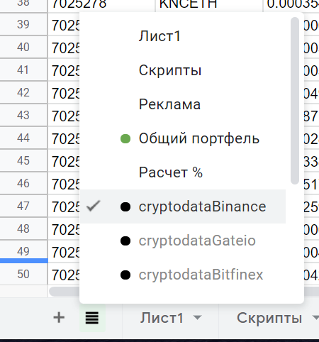319x342 pixels.
Task: Click the black dot beside cryptodataBinance
Action: click(125, 206)
